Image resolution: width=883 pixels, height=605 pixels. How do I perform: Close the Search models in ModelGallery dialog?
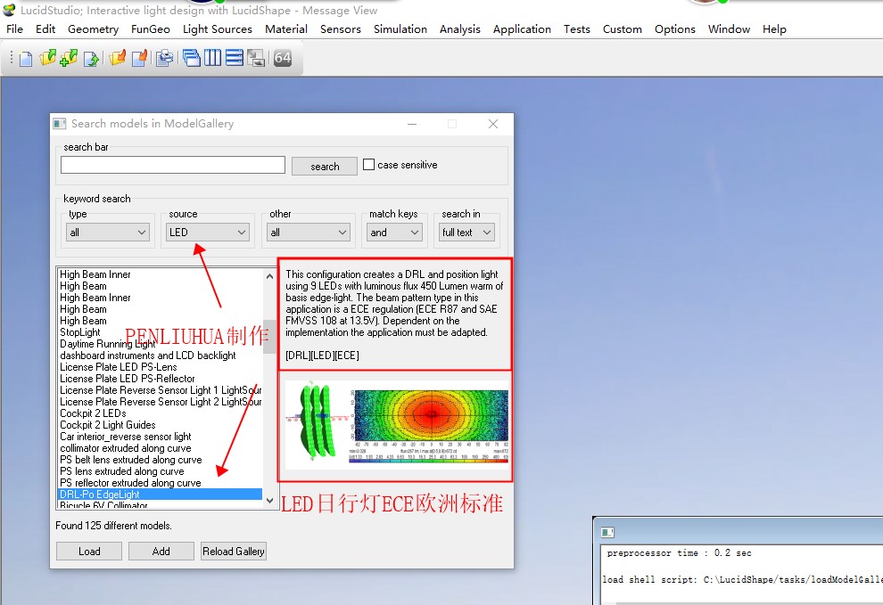[492, 124]
